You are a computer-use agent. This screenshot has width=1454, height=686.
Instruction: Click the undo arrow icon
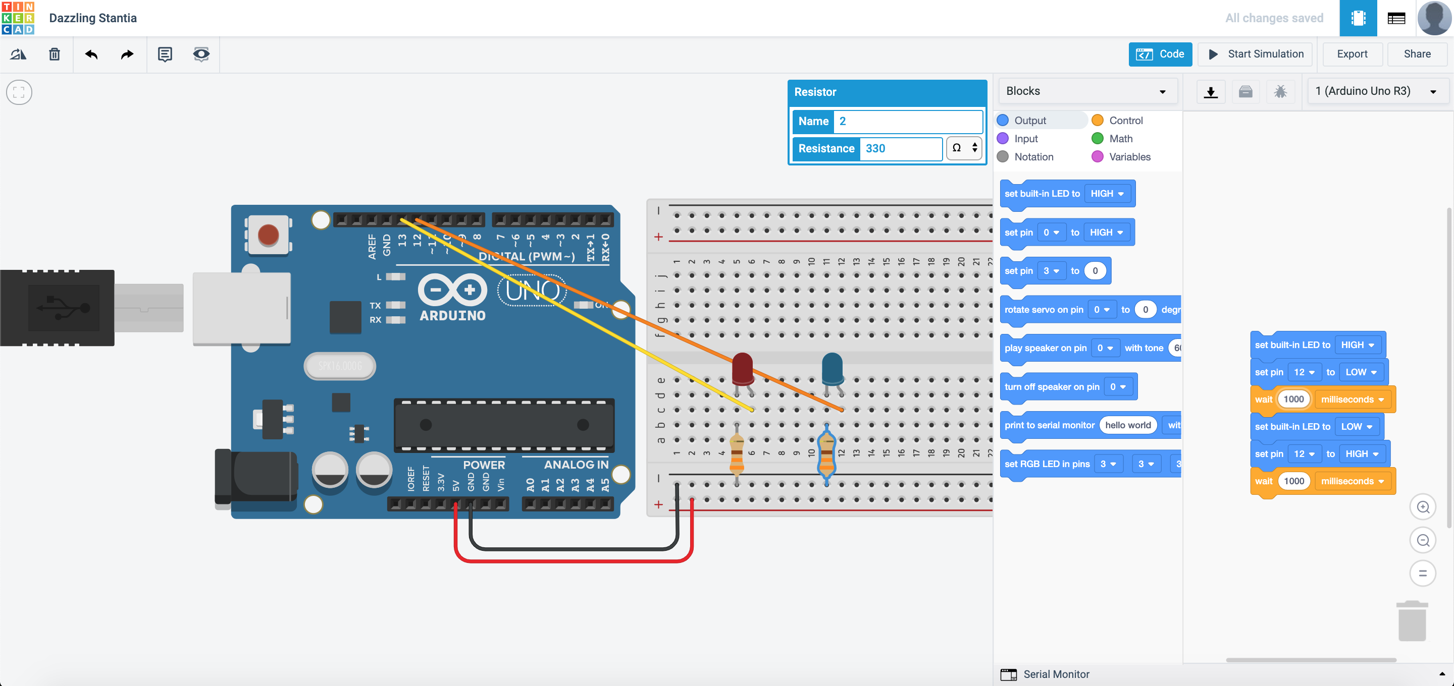point(91,54)
